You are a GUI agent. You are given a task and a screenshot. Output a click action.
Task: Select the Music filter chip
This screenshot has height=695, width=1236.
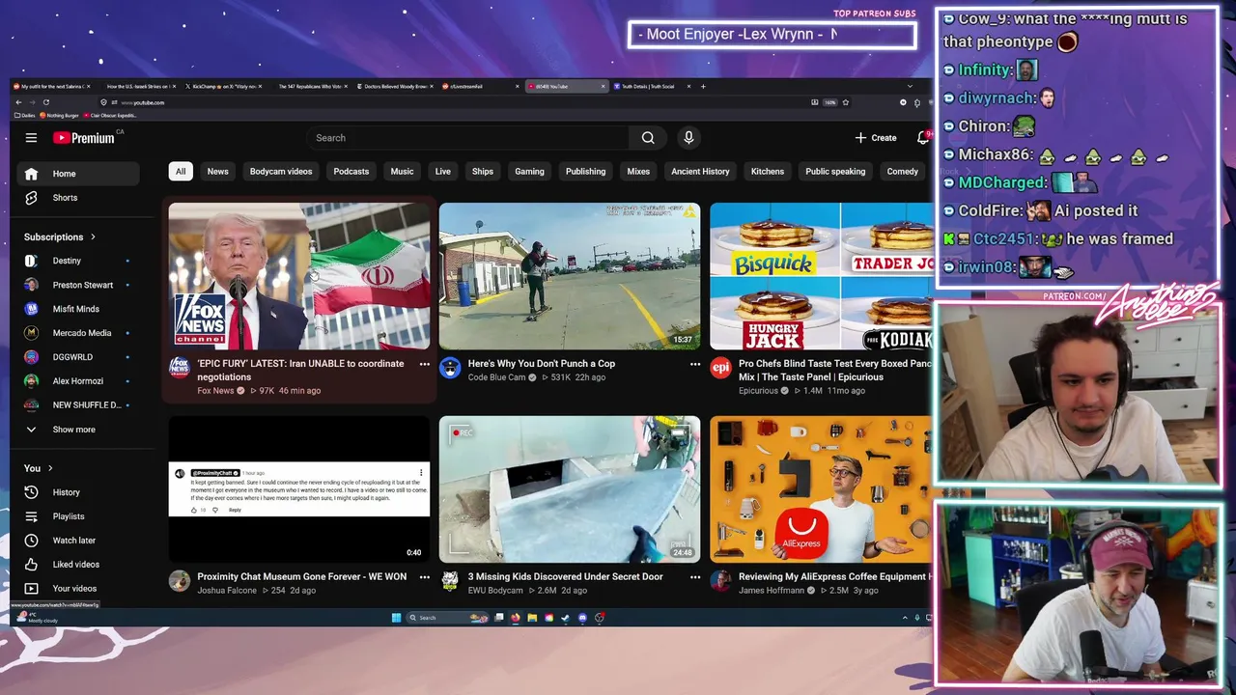[402, 172]
